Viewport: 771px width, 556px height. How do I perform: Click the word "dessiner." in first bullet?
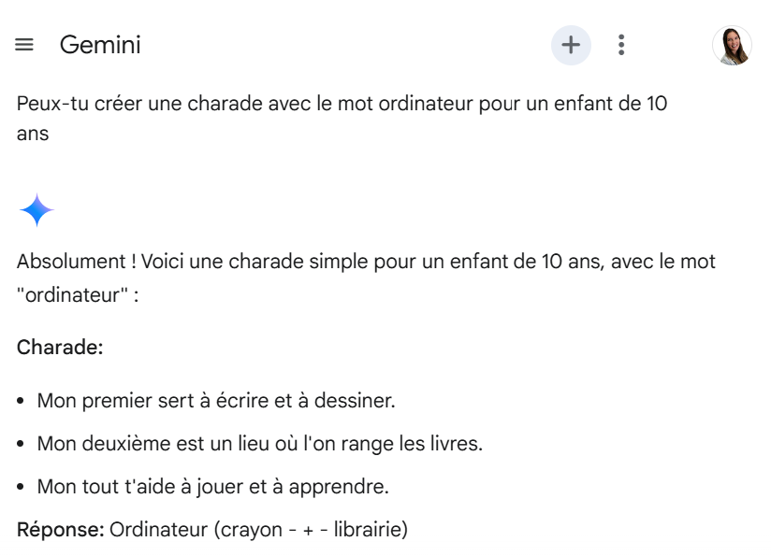pyautogui.click(x=355, y=401)
